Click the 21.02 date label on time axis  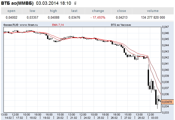coord(74,118)
